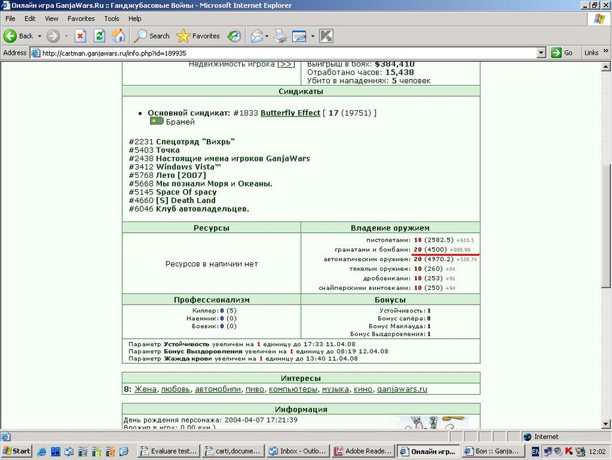
Task: Open the Favorites star button
Action: click(x=198, y=36)
